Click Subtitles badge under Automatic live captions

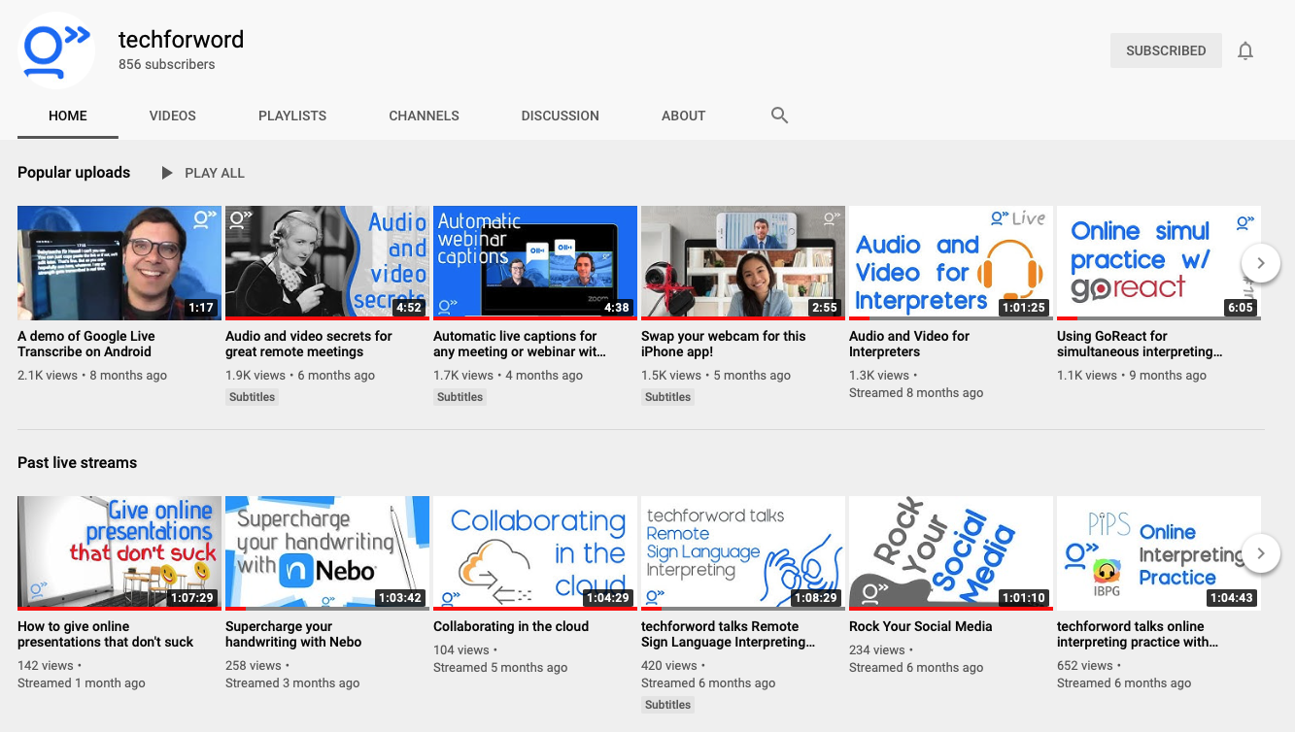click(x=460, y=397)
